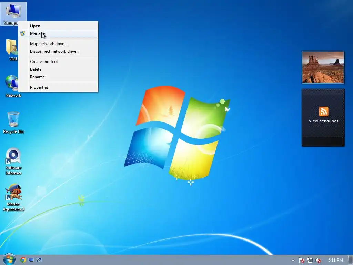Click the slideshow gadget desert picture

click(x=323, y=67)
